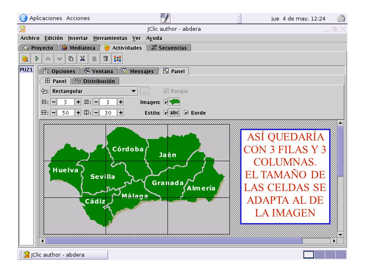Toggle the Imagen checkbox
Viewport: 365px width, 273px height.
(x=166, y=102)
